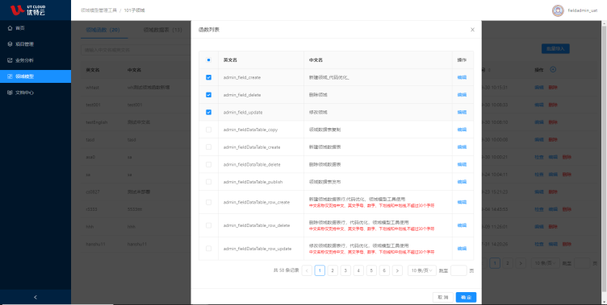The width and height of the screenshot is (607, 305).
Task: Uncheck the admin_field_create row checkbox
Action: point(208,77)
